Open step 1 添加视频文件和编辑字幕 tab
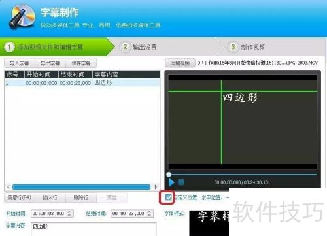This screenshot has width=327, height=236. point(56,47)
